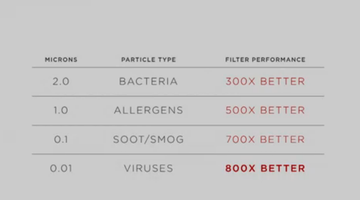This screenshot has height=200, width=360.
Task: Click the FILTER PERFORMANCE column header
Action: [265, 60]
